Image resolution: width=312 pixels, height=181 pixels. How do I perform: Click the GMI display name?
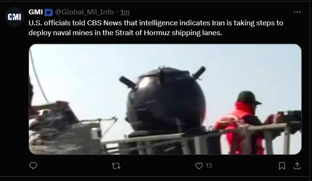coord(36,12)
